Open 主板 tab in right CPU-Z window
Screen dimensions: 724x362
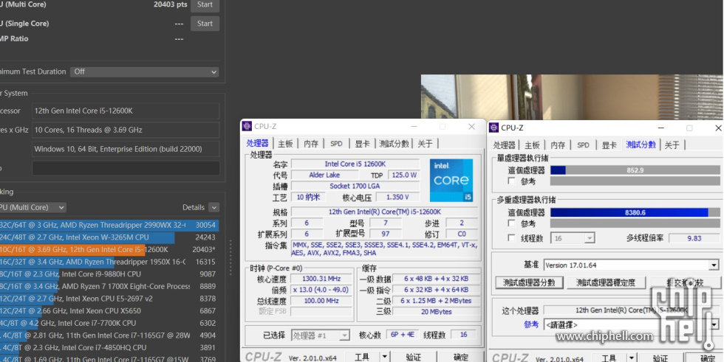coord(532,145)
